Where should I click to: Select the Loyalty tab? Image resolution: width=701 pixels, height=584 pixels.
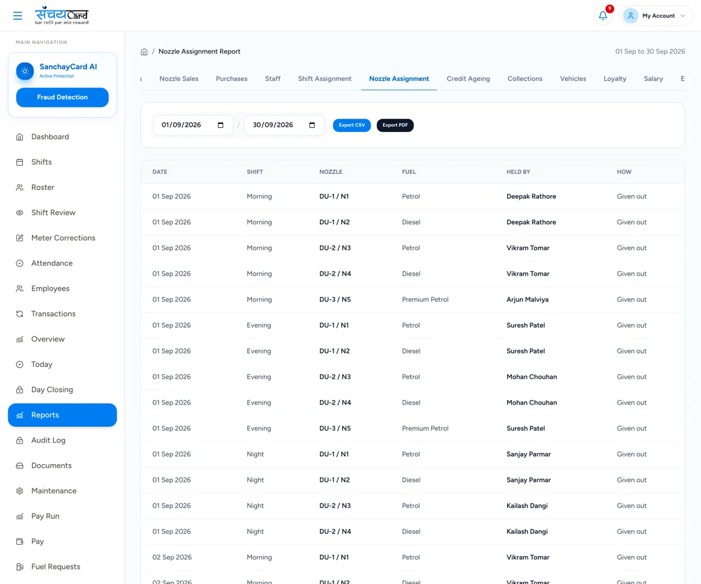tap(615, 79)
